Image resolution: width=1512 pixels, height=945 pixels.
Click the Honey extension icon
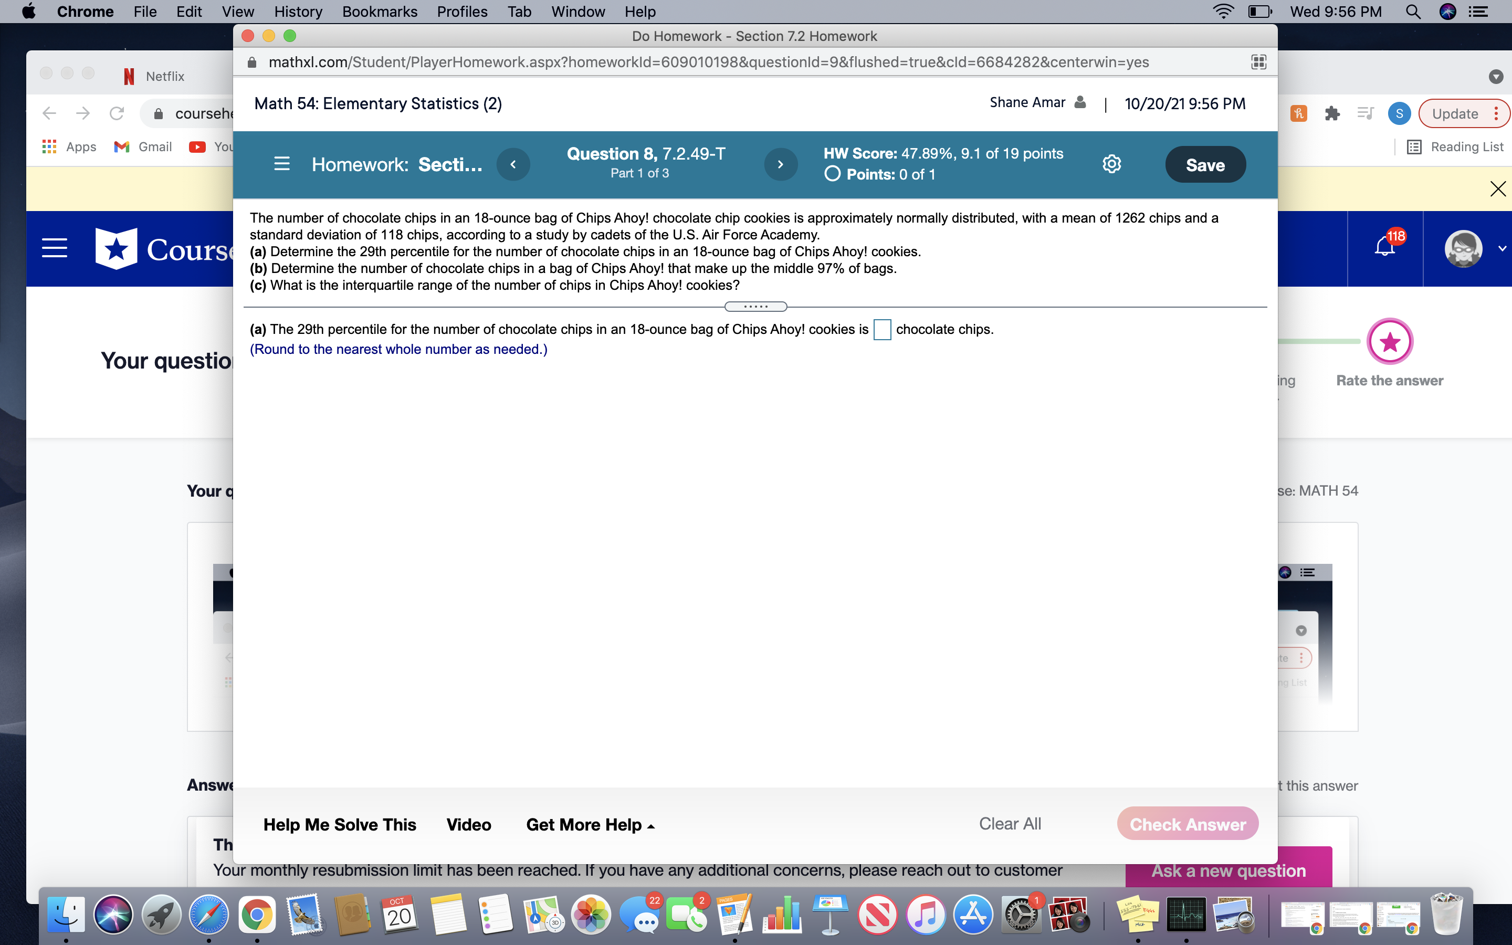[x=1298, y=113]
